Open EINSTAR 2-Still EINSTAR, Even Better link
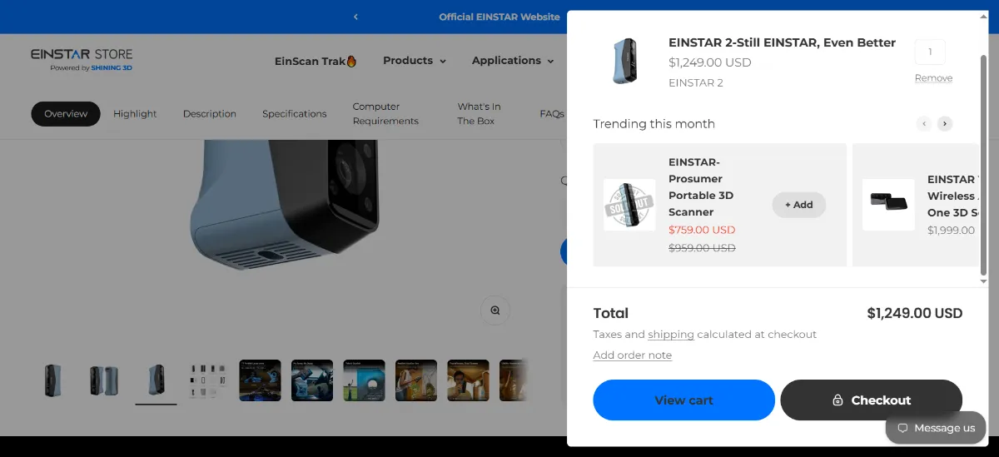 pyautogui.click(x=782, y=42)
